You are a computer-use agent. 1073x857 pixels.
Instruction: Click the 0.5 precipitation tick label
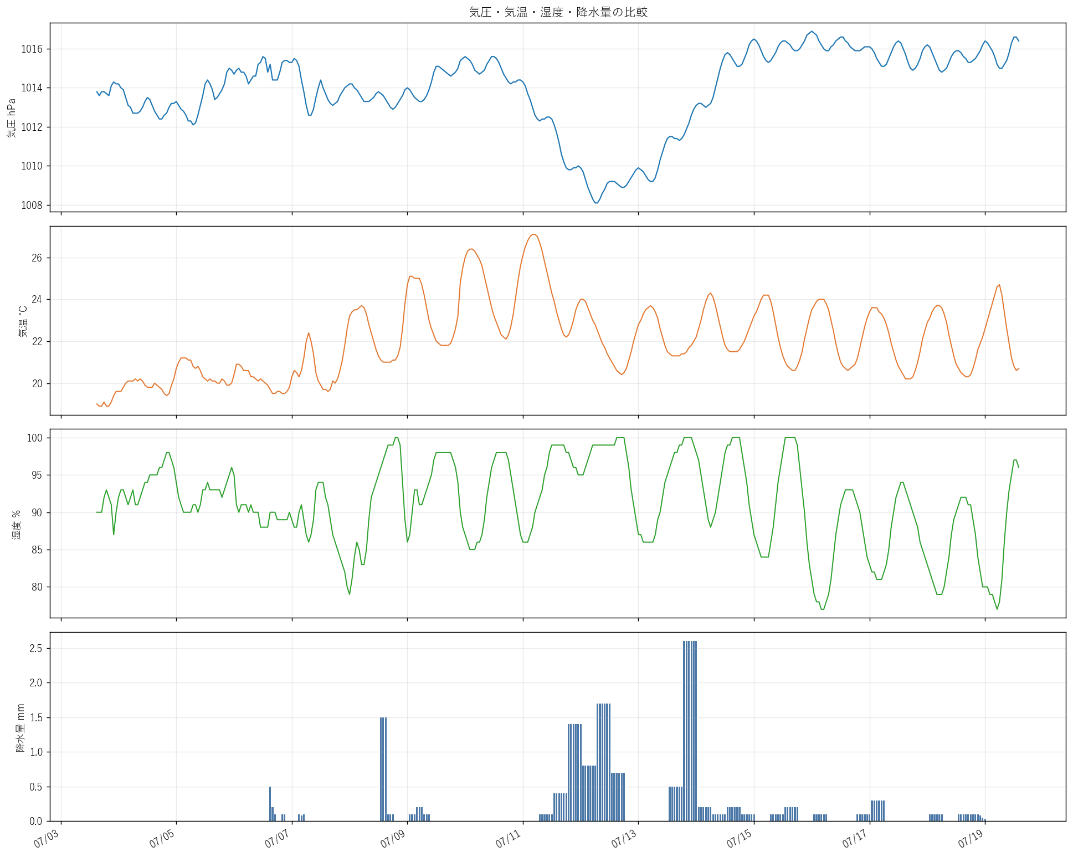[x=36, y=787]
